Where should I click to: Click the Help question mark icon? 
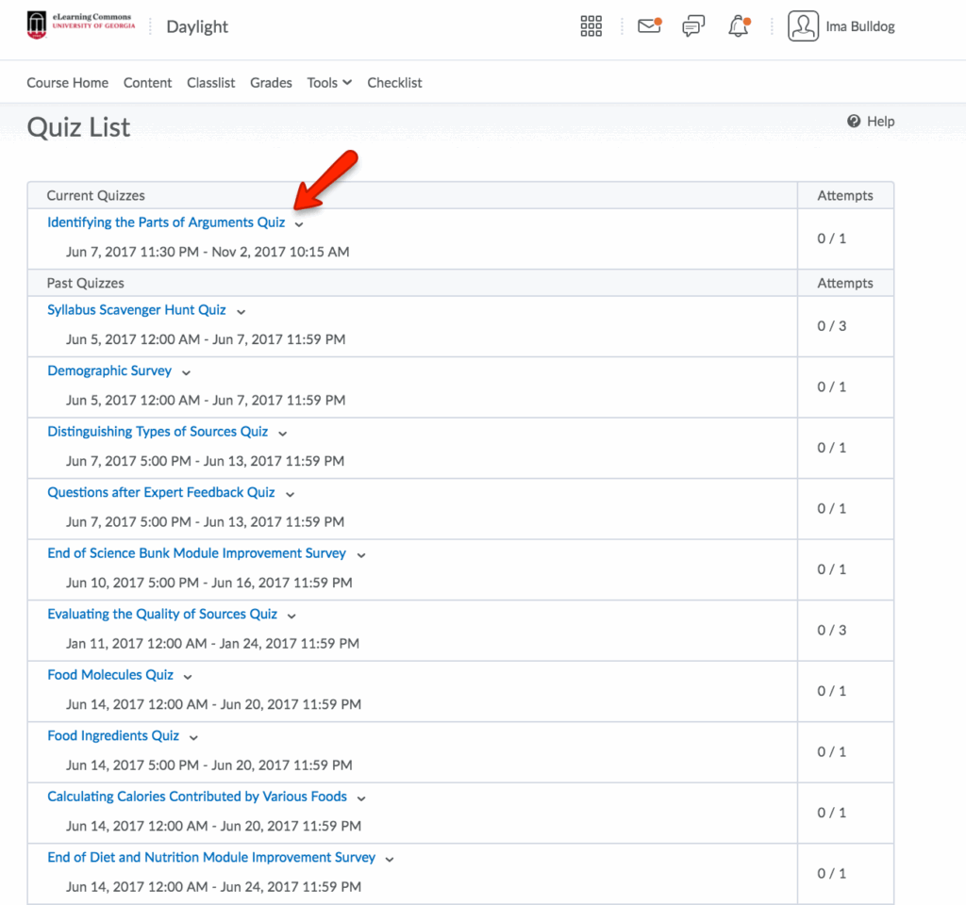[854, 122]
